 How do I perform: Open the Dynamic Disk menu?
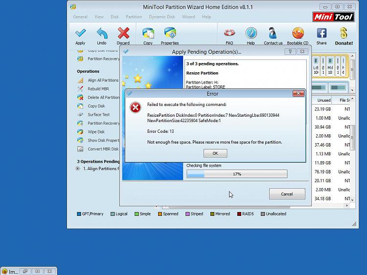coord(162,17)
